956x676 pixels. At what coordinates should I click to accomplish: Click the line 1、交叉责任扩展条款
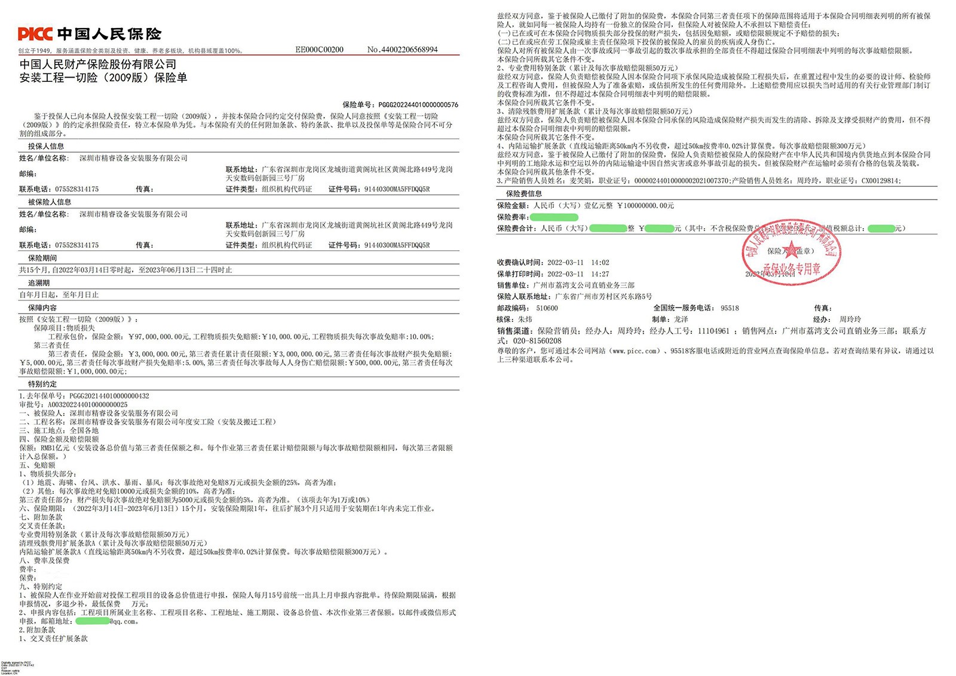[x=53, y=638]
